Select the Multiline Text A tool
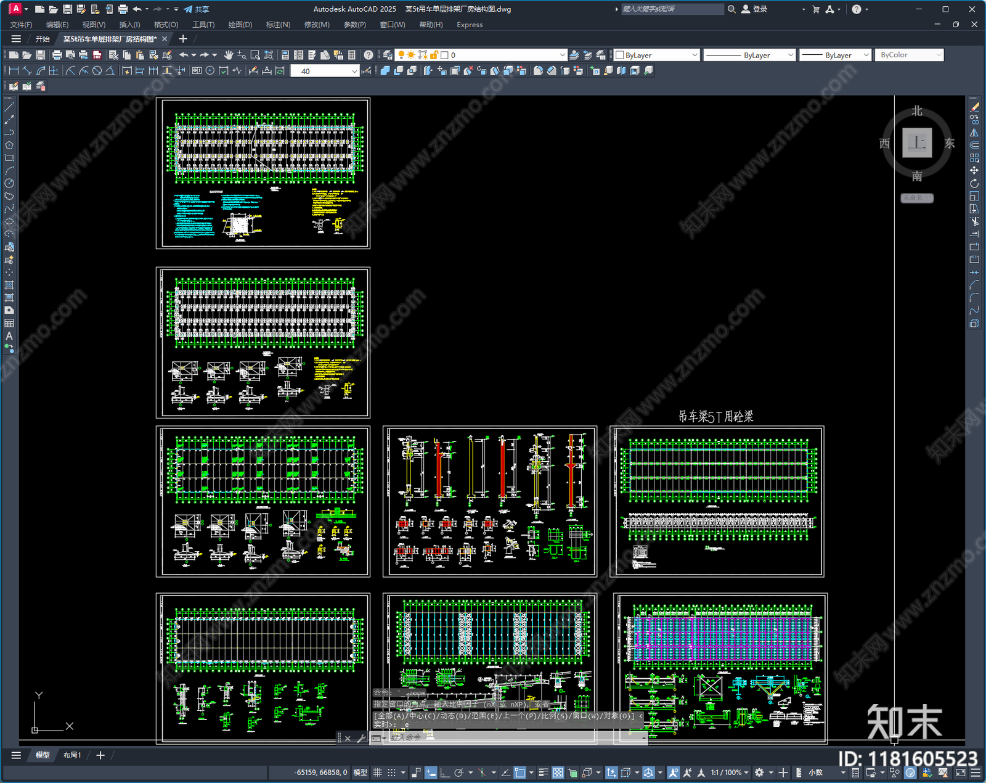986x783 pixels. coord(9,336)
